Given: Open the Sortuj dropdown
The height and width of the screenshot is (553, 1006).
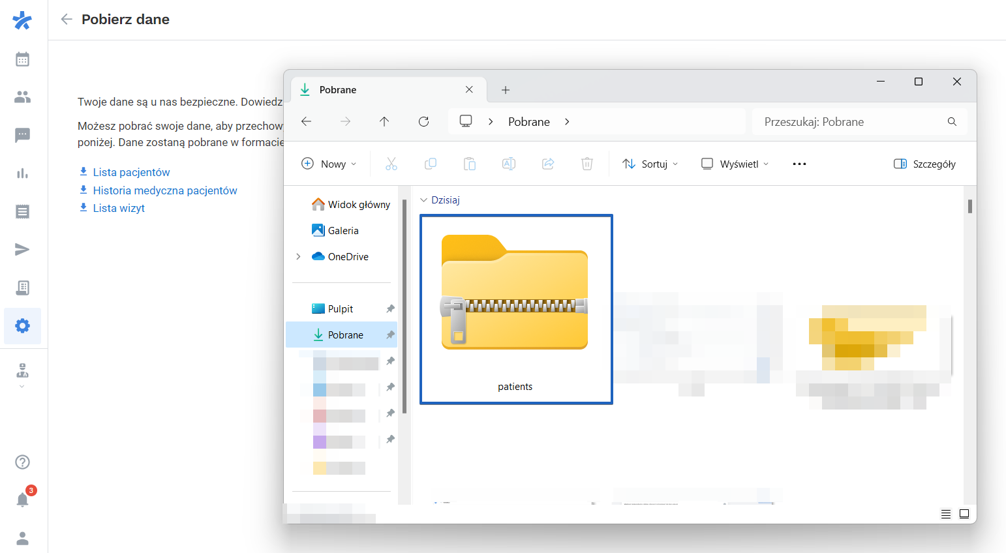Looking at the screenshot, I should (x=649, y=164).
